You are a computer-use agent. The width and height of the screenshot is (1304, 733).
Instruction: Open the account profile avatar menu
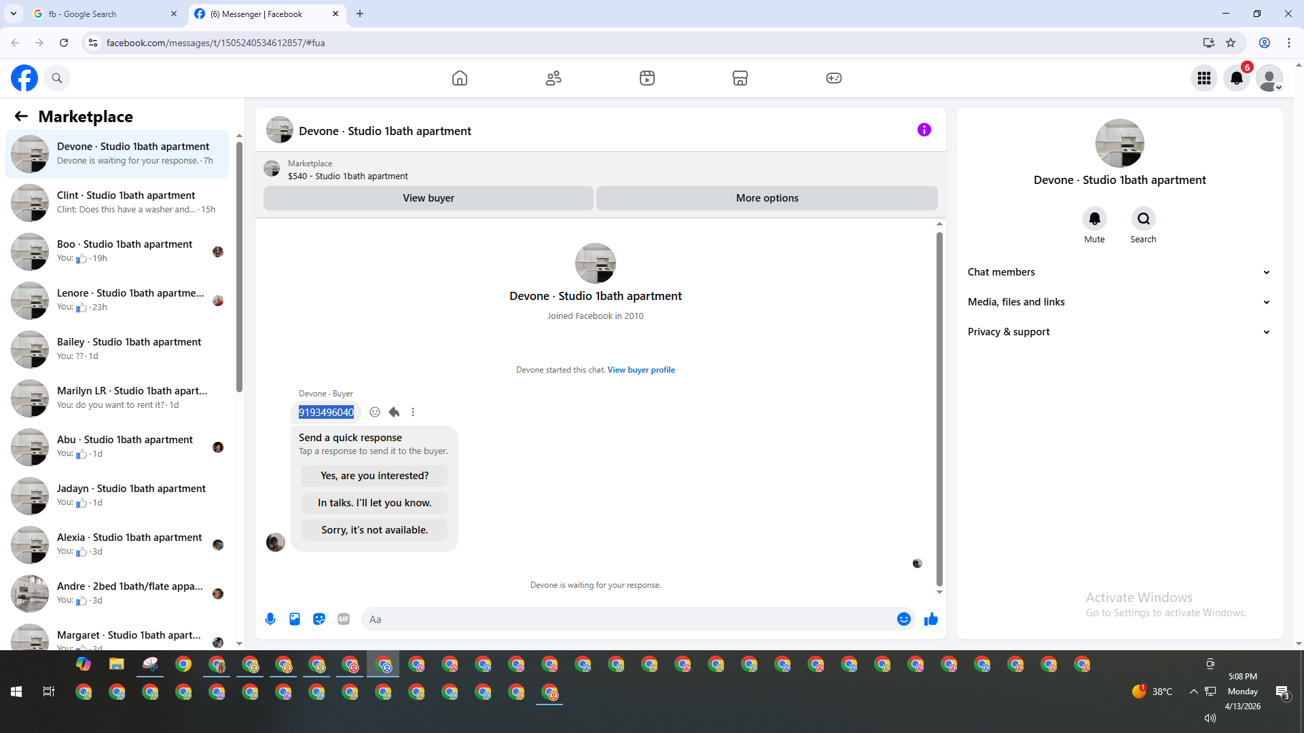point(1269,78)
